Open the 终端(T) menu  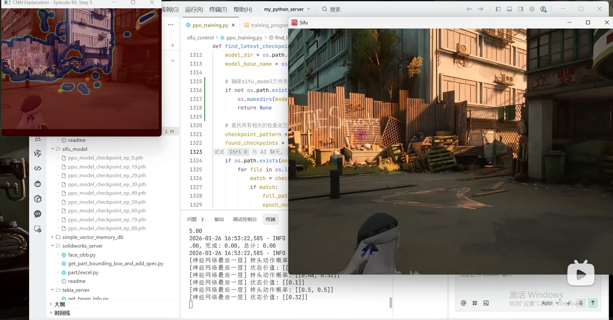[x=218, y=10]
